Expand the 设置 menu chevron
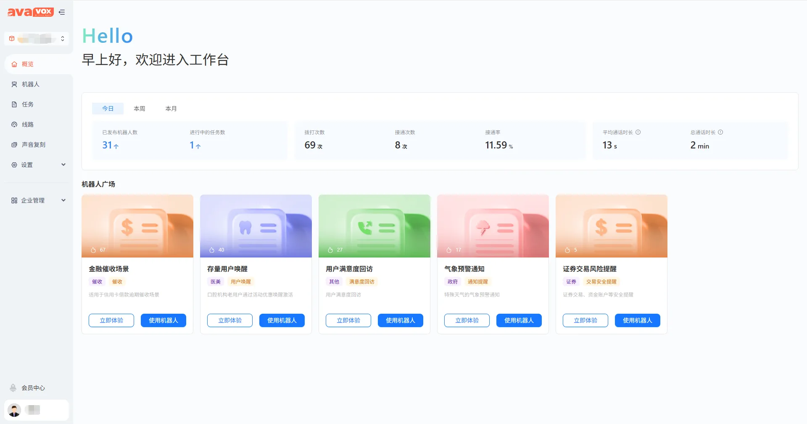 coord(63,164)
